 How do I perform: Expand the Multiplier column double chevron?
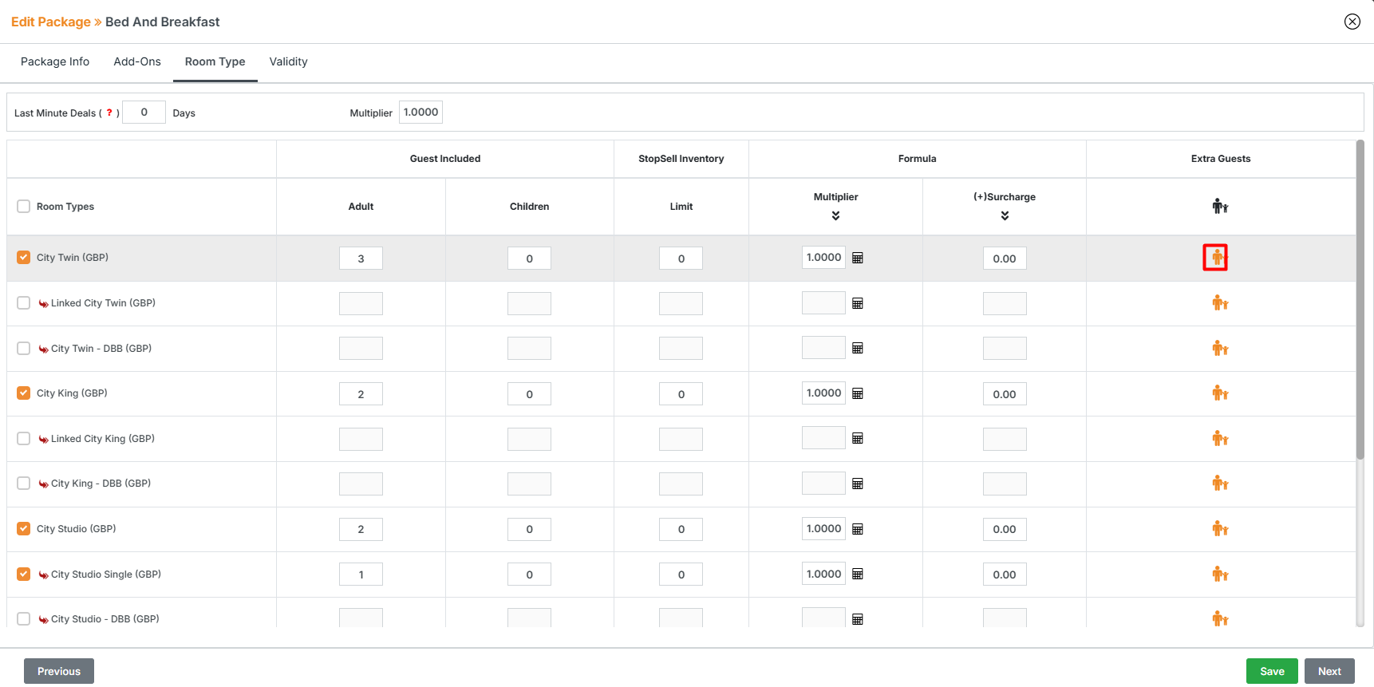pyautogui.click(x=835, y=216)
